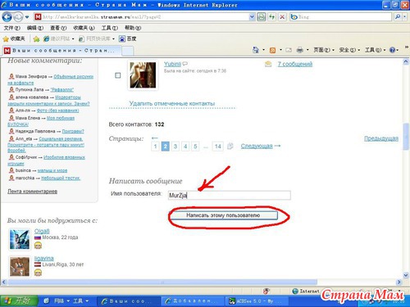Viewport: 410px width, 307px height.
Task: Go to contacts page 4
Action: tap(185, 147)
